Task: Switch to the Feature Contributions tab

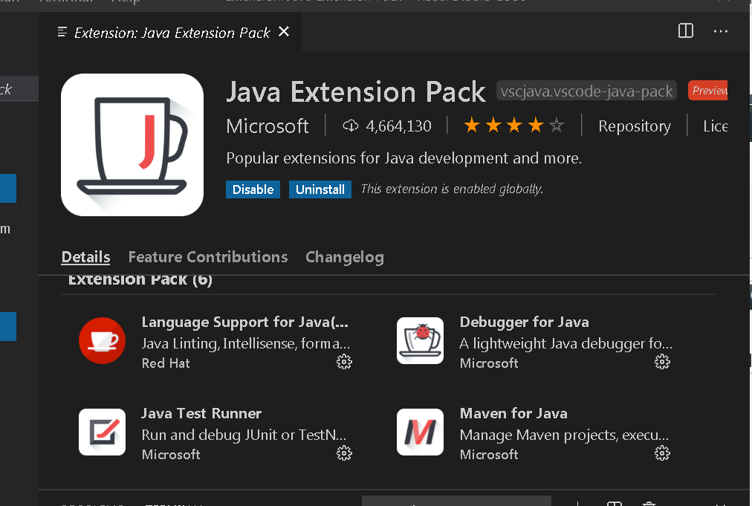Action: pyautogui.click(x=208, y=256)
